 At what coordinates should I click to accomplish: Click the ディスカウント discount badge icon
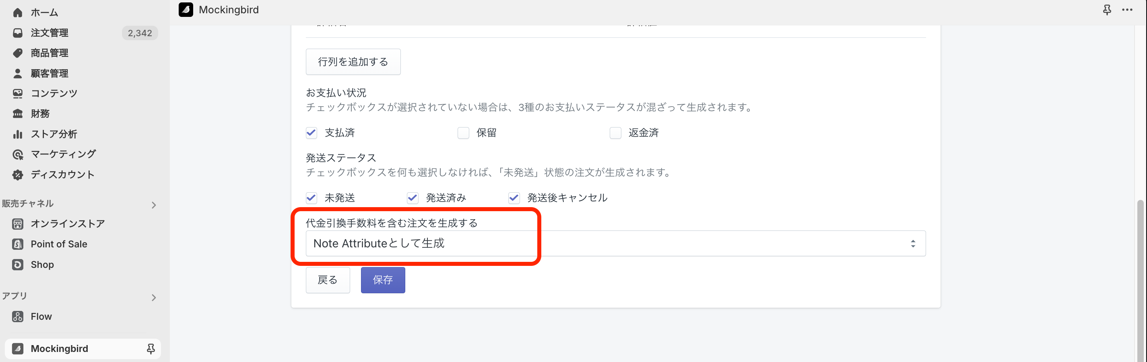[x=17, y=175]
